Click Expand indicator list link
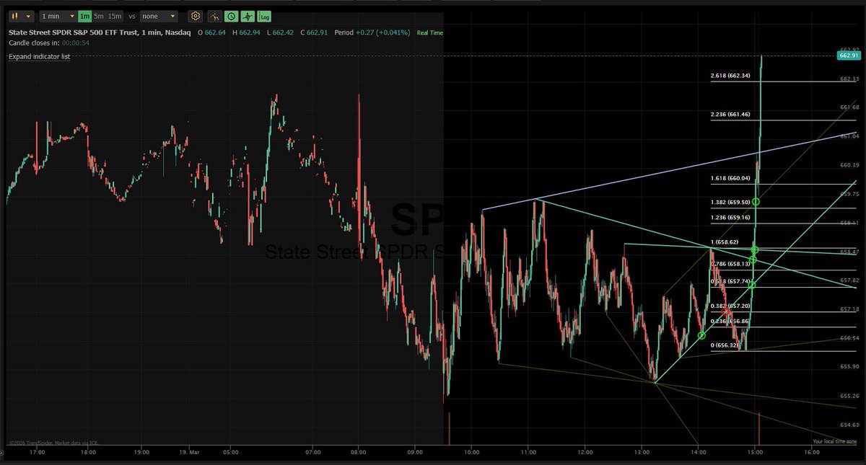 pos(39,56)
